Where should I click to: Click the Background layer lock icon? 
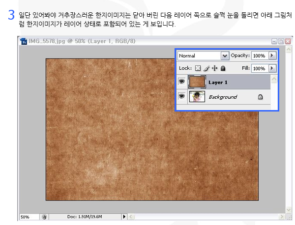260,97
